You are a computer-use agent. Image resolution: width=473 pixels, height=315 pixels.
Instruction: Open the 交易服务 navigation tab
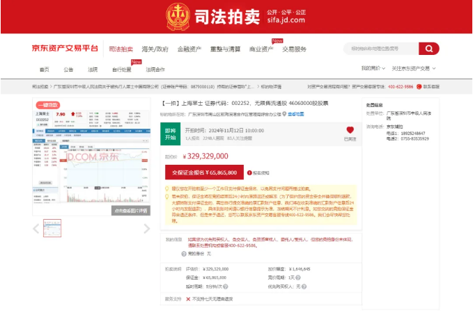pyautogui.click(x=294, y=49)
